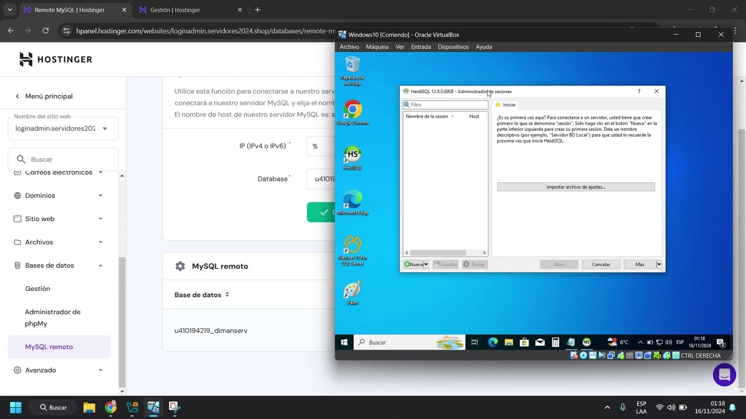Open Calculator in the VM taskbar
The height and width of the screenshot is (419, 746).
pos(555,342)
